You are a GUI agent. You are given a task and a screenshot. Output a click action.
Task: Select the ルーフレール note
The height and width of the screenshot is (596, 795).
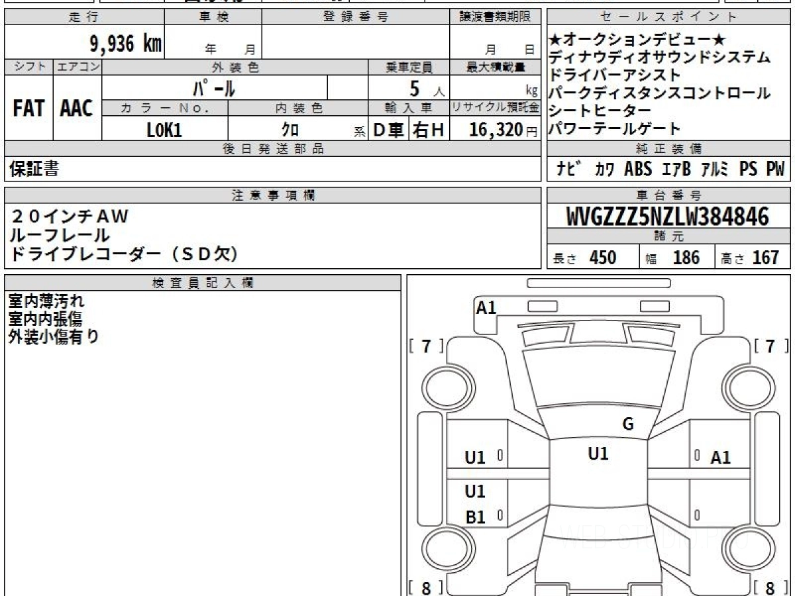coord(60,234)
